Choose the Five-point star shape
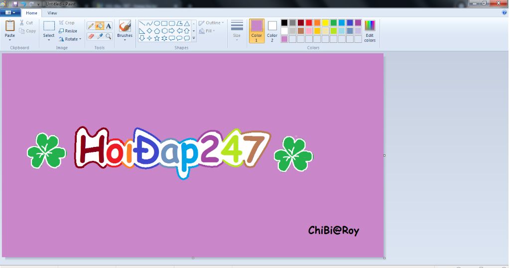This screenshot has width=510, height=268. pos(157,38)
